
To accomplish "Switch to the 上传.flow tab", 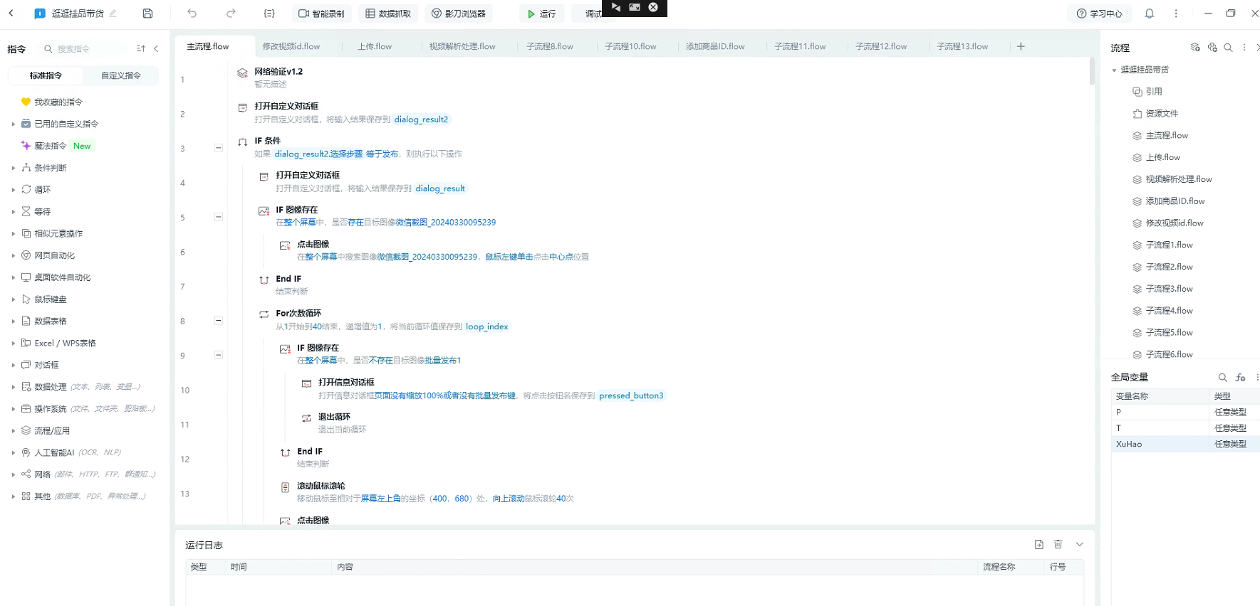I will [375, 46].
